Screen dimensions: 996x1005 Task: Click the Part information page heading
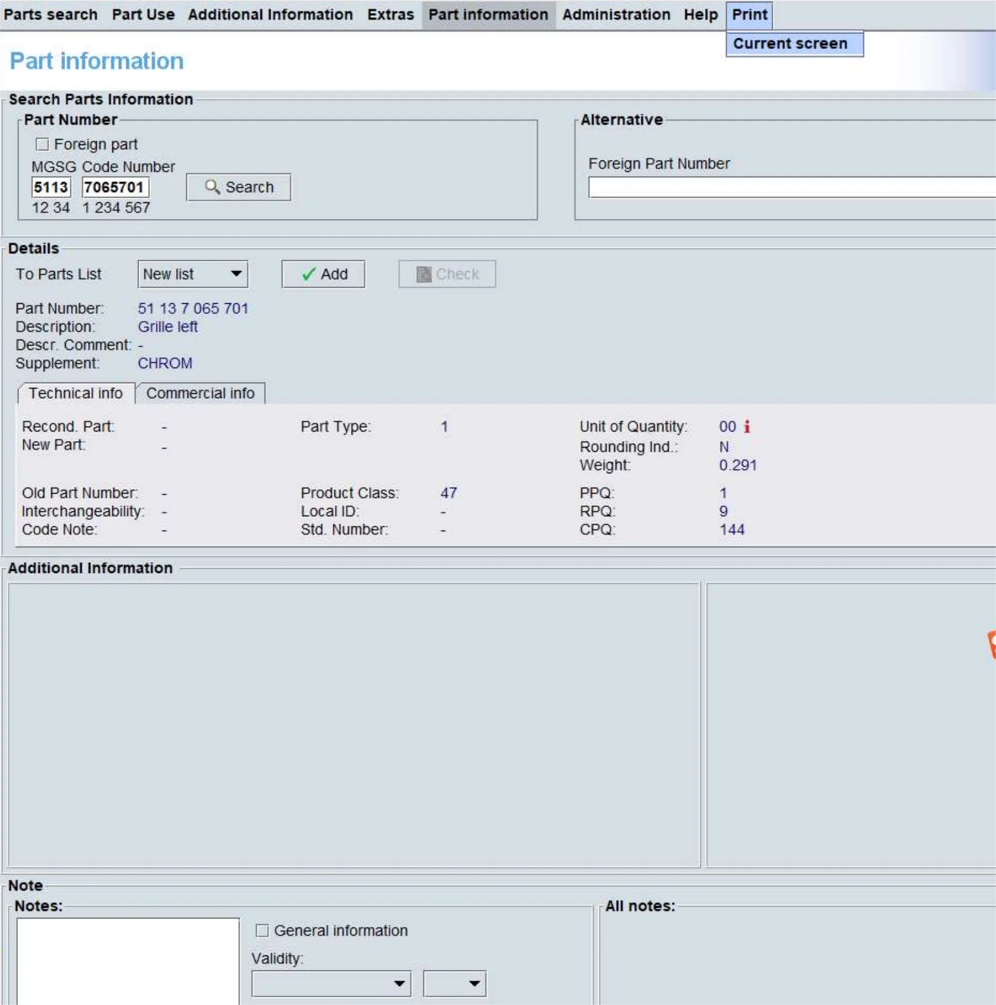point(97,61)
